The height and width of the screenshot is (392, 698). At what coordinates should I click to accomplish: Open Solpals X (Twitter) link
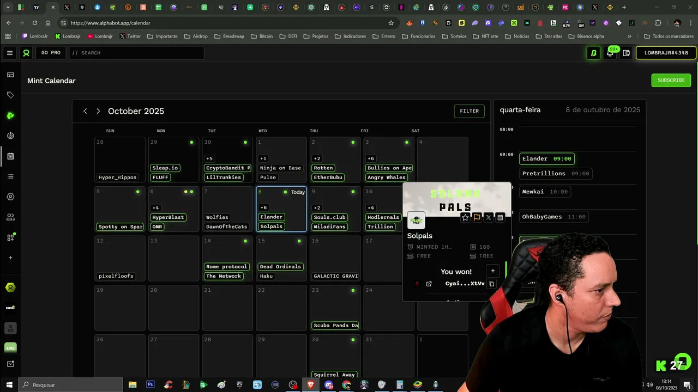coord(489,217)
